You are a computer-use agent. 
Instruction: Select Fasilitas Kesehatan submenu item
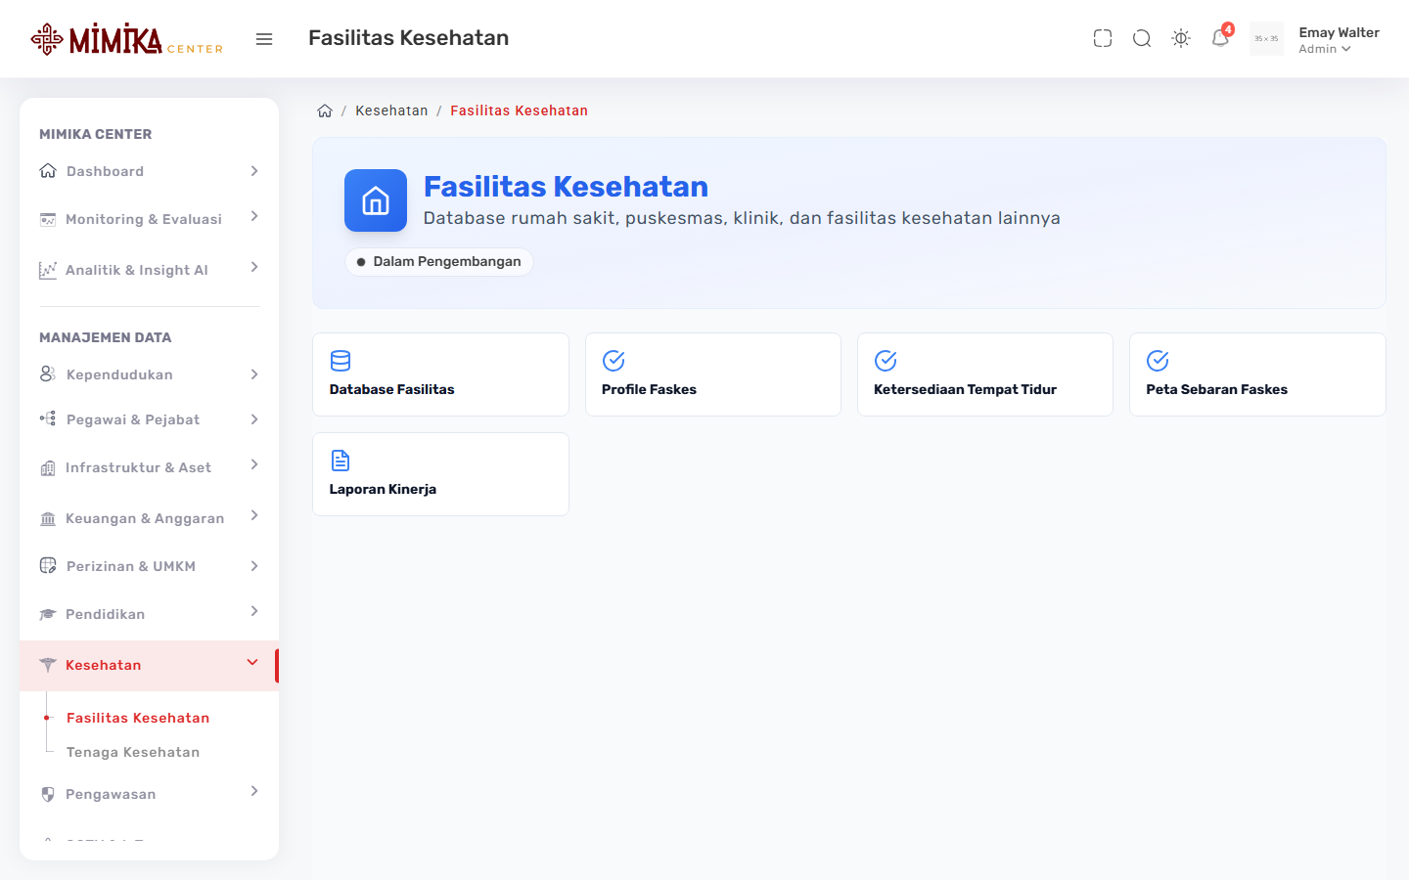[138, 718]
